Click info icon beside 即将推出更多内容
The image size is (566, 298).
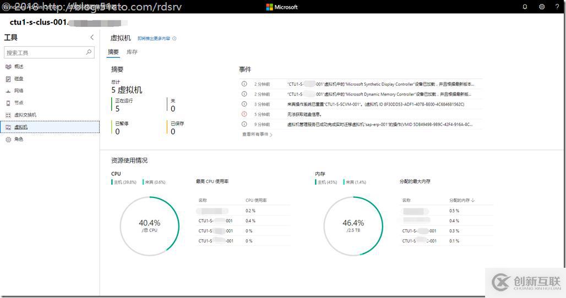(x=175, y=38)
